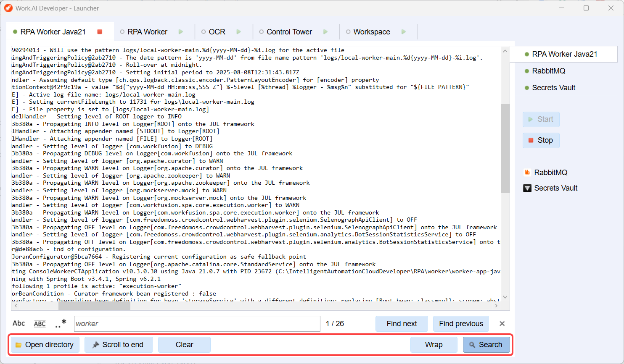Viewport: 624px width, 364px height.
Task: Click Find previous
Action: pos(461,324)
